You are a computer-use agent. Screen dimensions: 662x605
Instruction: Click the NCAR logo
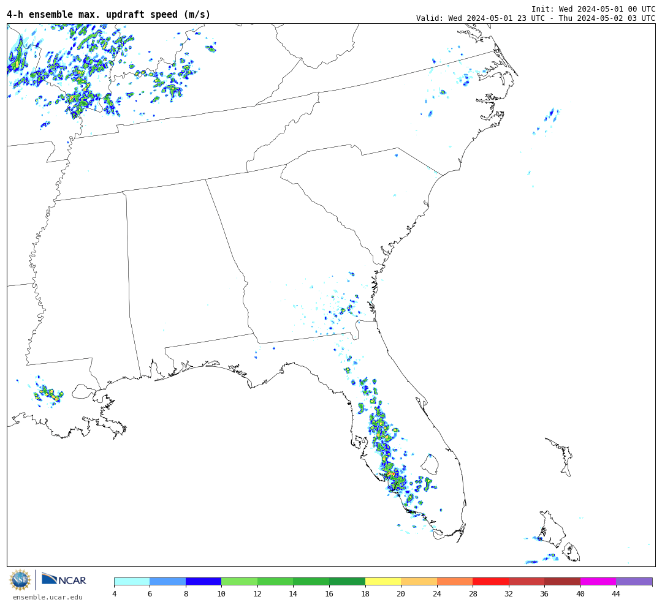tap(64, 579)
